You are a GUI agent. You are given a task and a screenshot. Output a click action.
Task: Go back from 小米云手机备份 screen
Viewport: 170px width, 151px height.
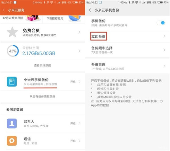90,10
